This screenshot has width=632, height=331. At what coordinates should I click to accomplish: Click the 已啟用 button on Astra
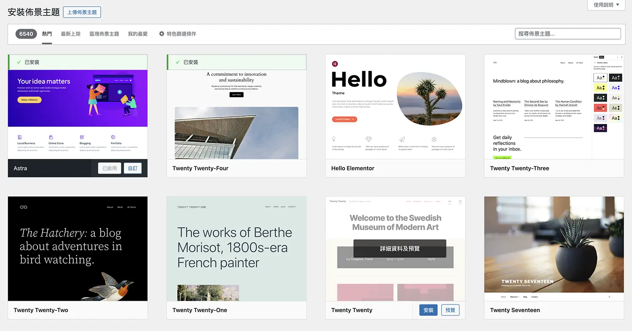pyautogui.click(x=110, y=168)
